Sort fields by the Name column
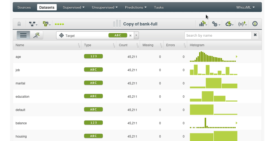This screenshot has height=141, width=273. pos(79,45)
